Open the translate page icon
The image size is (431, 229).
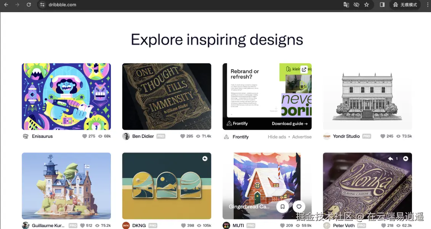(x=346, y=5)
